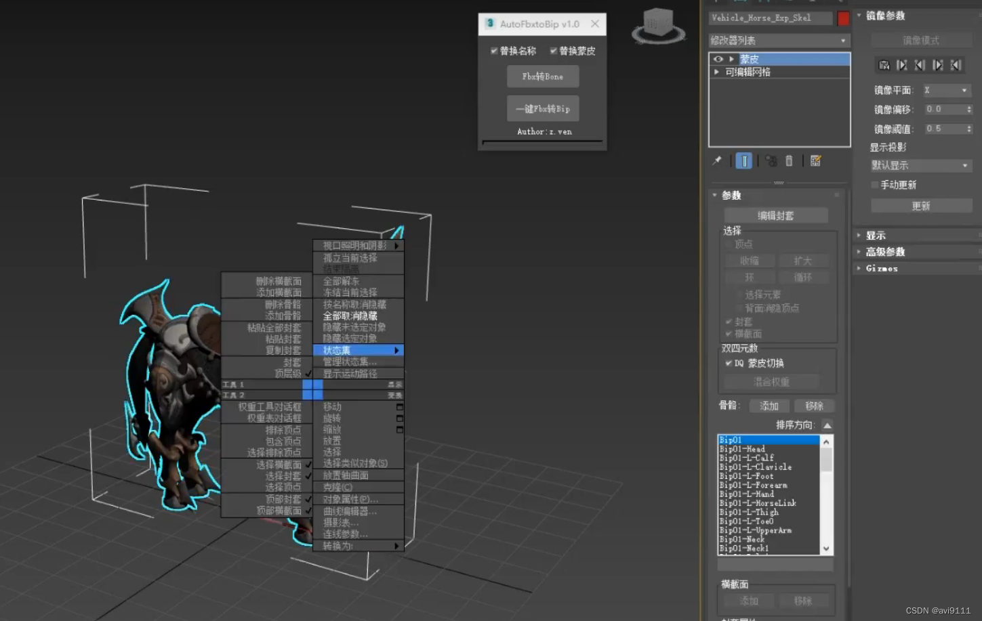This screenshot has height=621, width=982.
Task: Open settings box next to 旋转
Action: coord(400,419)
